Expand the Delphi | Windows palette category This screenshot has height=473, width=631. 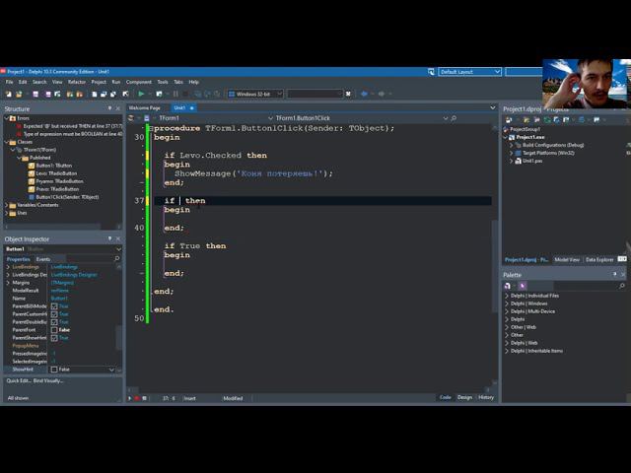coord(507,304)
